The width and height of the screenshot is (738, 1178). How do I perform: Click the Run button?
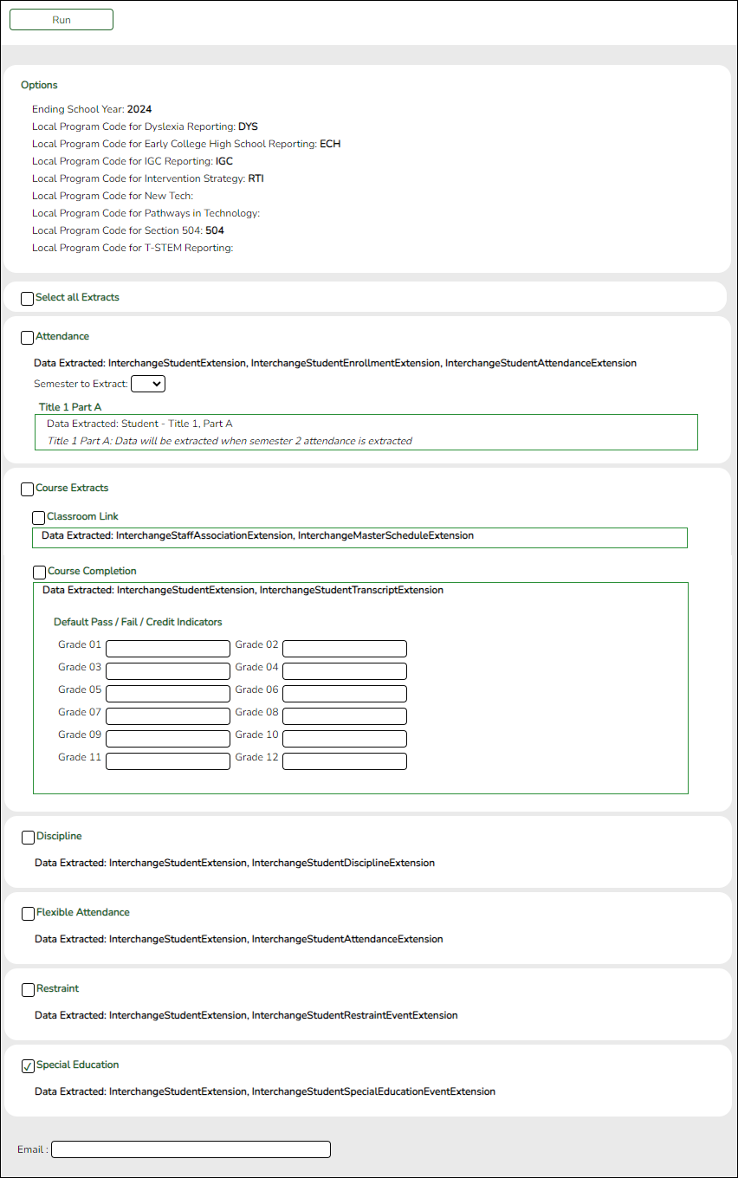(61, 19)
